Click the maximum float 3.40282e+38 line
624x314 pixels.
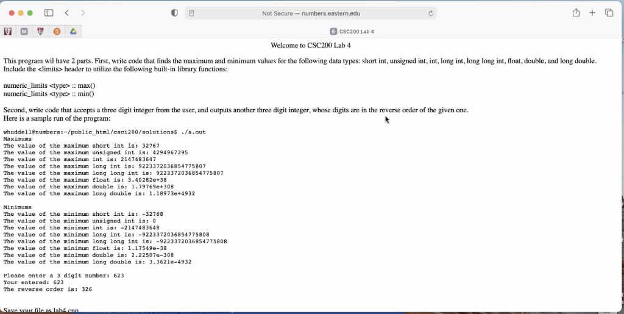(85, 180)
